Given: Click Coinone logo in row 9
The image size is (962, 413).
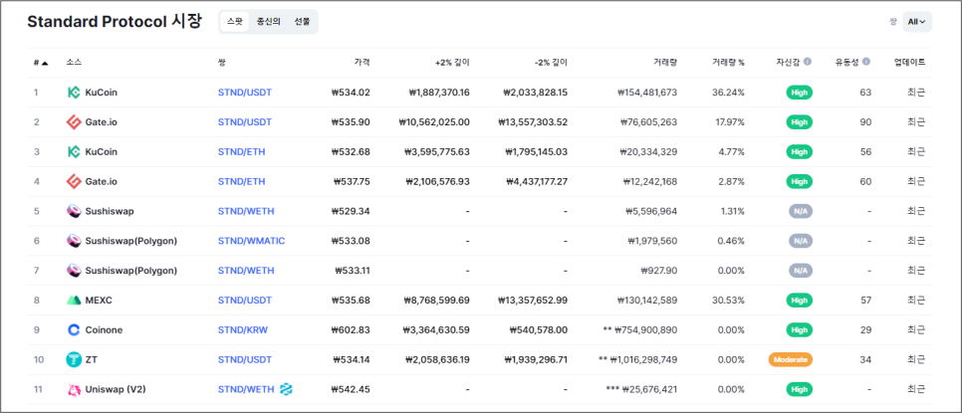Looking at the screenshot, I should coord(74,329).
